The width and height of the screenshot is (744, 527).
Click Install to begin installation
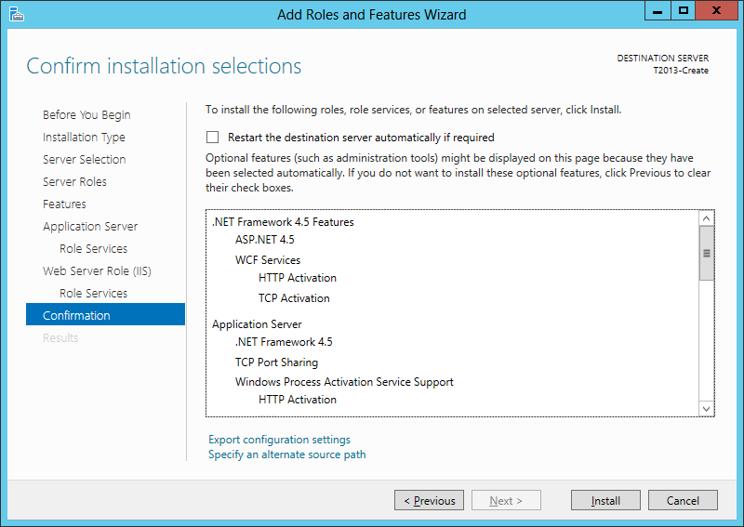pyautogui.click(x=605, y=501)
